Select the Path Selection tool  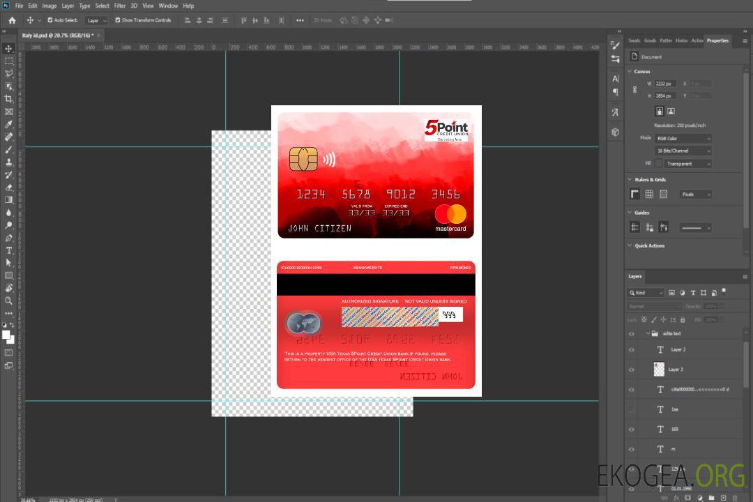click(x=8, y=263)
